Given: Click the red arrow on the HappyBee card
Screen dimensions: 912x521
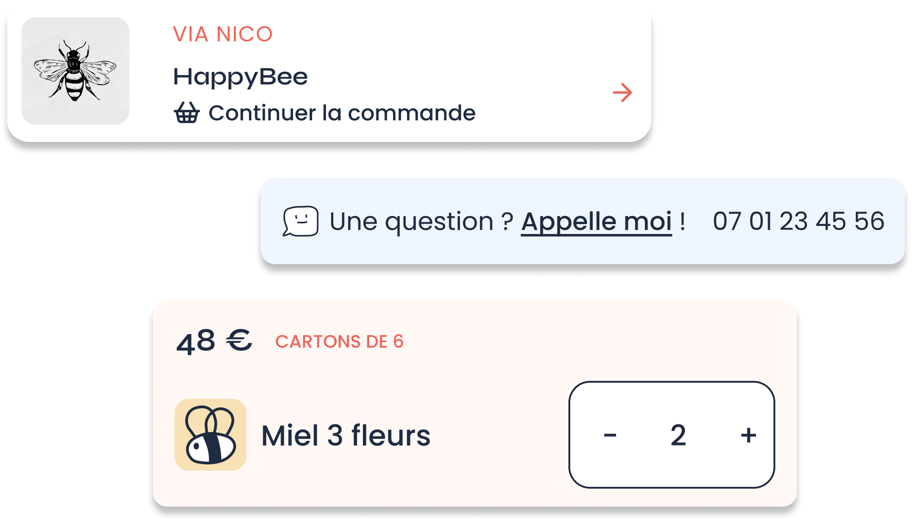Looking at the screenshot, I should pos(622,93).
